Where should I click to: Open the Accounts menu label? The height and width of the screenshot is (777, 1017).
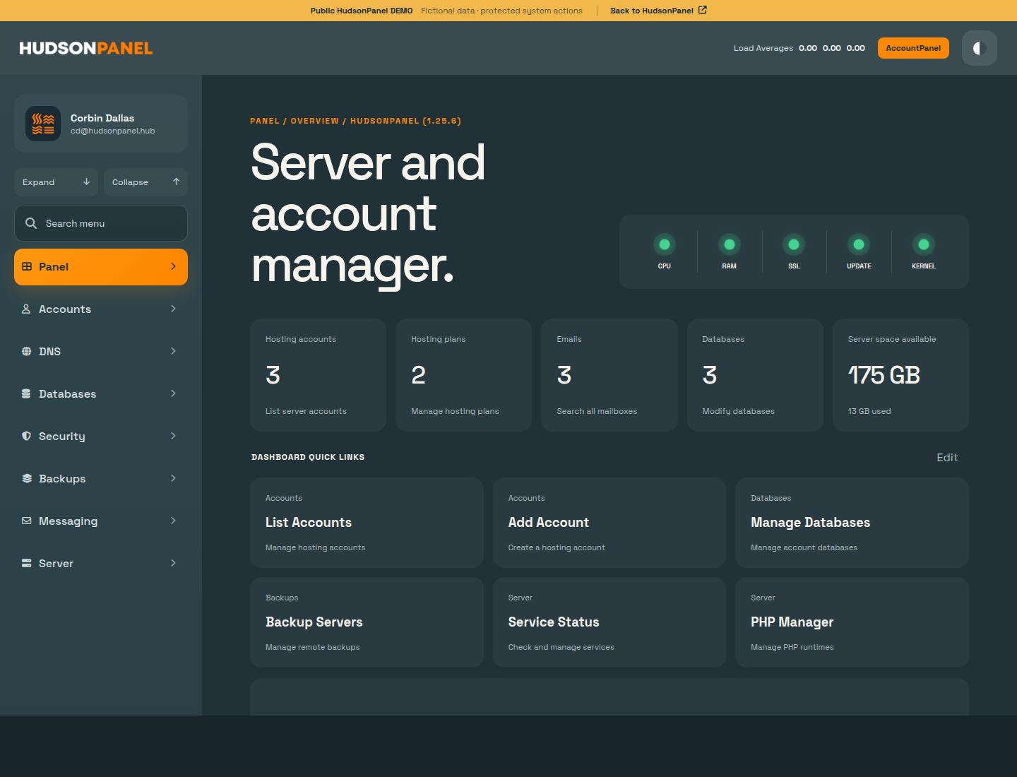click(65, 309)
